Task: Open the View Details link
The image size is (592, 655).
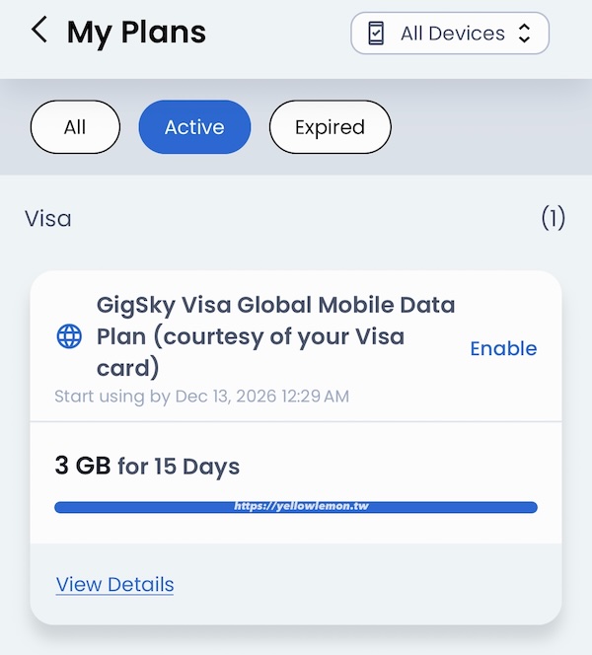Action: (114, 584)
